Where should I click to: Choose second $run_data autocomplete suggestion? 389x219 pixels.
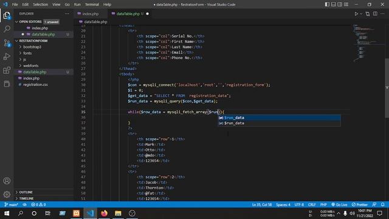point(279,123)
